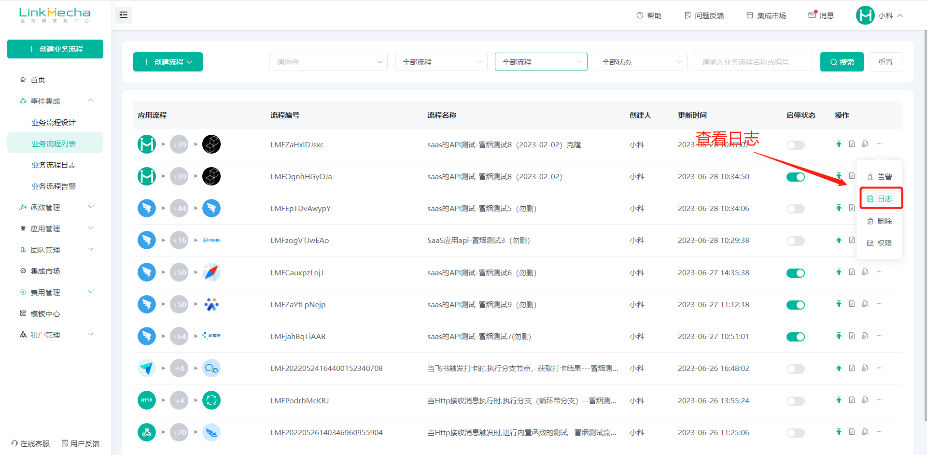The image size is (927, 455).
Task: Select 删除 in the row actions menu
Action: (x=879, y=221)
